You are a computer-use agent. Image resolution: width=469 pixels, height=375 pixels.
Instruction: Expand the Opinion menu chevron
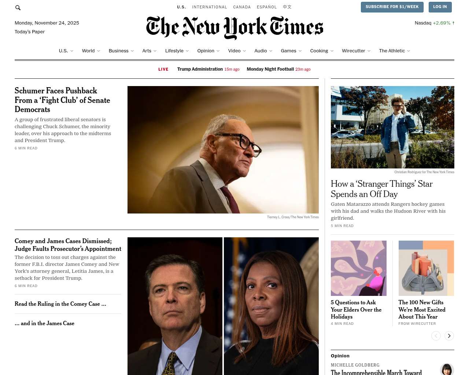pos(218,51)
